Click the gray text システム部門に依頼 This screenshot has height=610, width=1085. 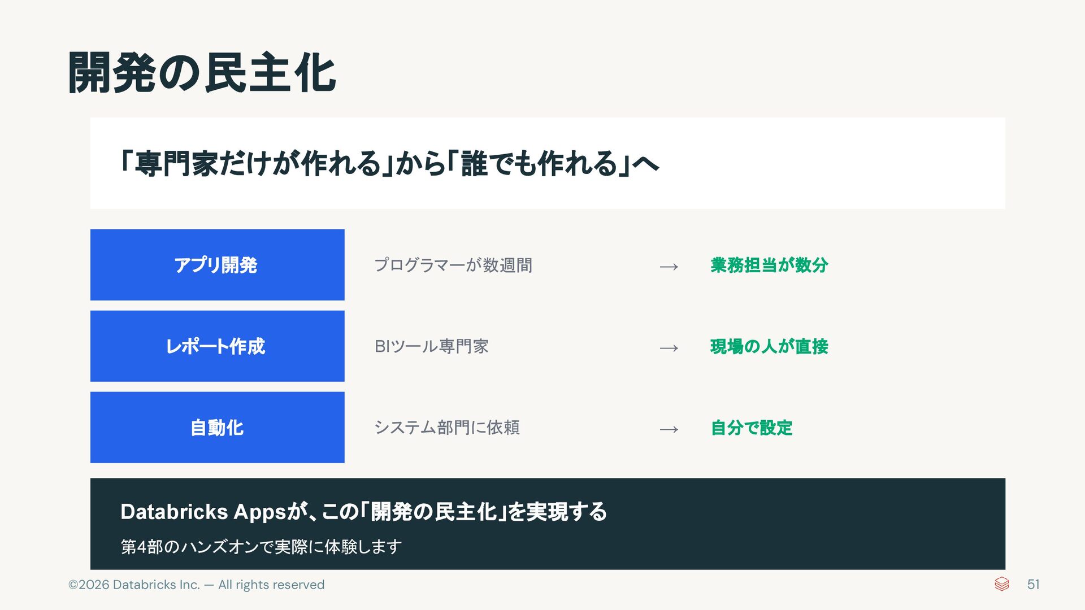click(x=447, y=428)
